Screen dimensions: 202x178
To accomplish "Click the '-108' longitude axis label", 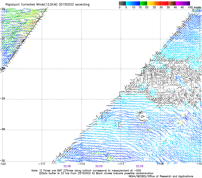I will (160, 164).
